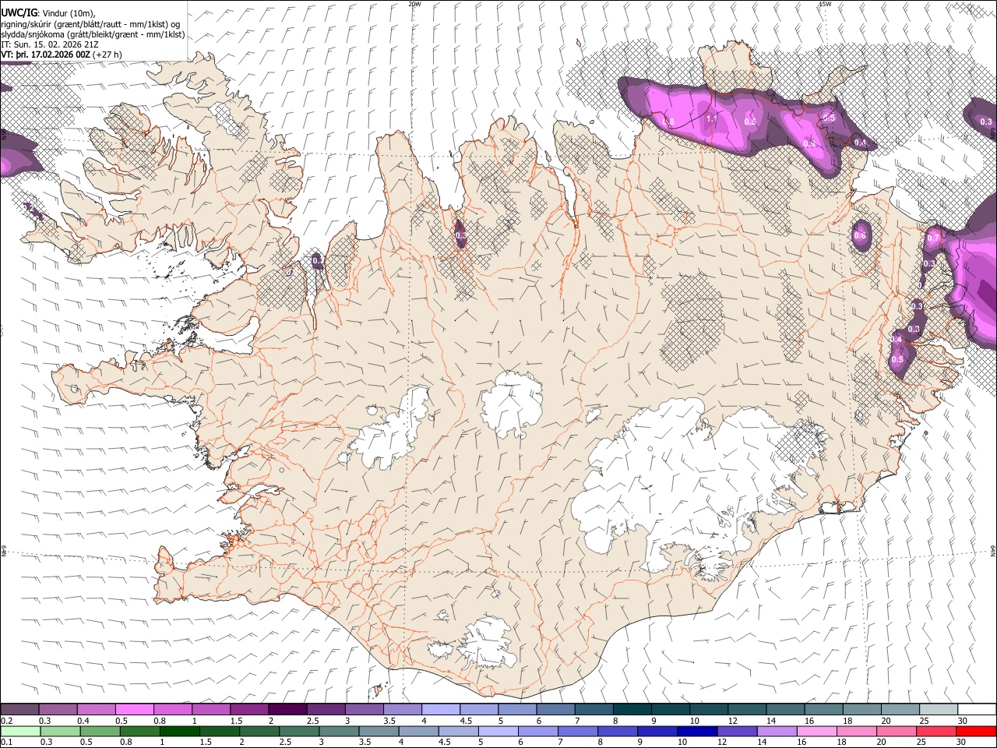Click the 20W longitude label
Viewport: 997px width, 748px height.
(x=414, y=3)
